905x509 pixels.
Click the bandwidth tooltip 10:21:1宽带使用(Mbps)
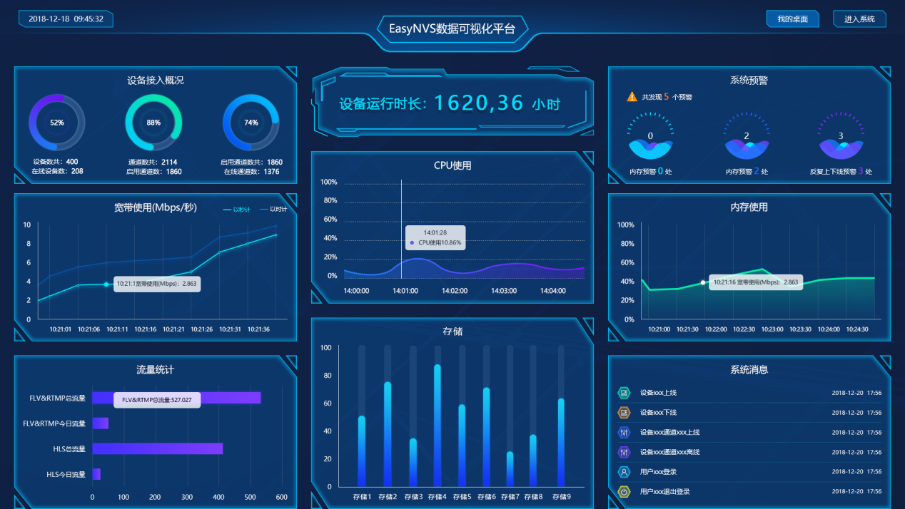pyautogui.click(x=157, y=283)
